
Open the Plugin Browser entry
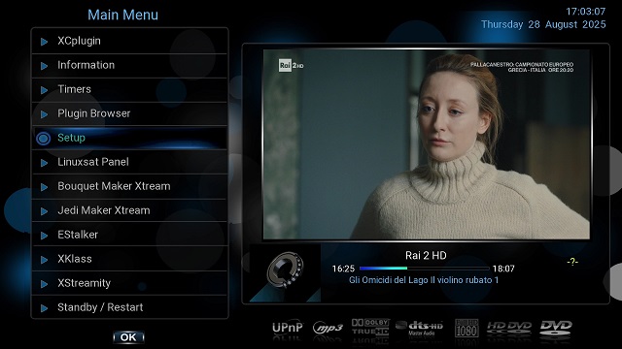pyautogui.click(x=129, y=113)
